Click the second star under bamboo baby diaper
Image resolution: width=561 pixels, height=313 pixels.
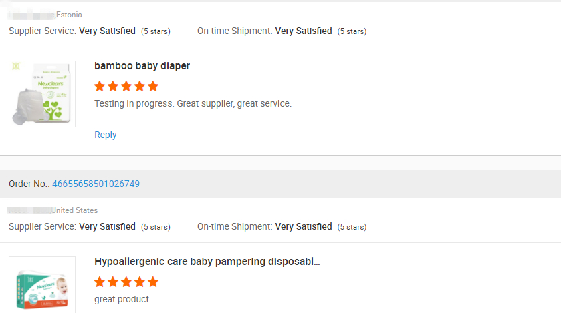113,86
